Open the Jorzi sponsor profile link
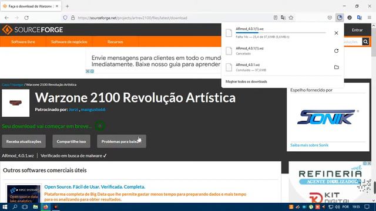 tap(73, 110)
